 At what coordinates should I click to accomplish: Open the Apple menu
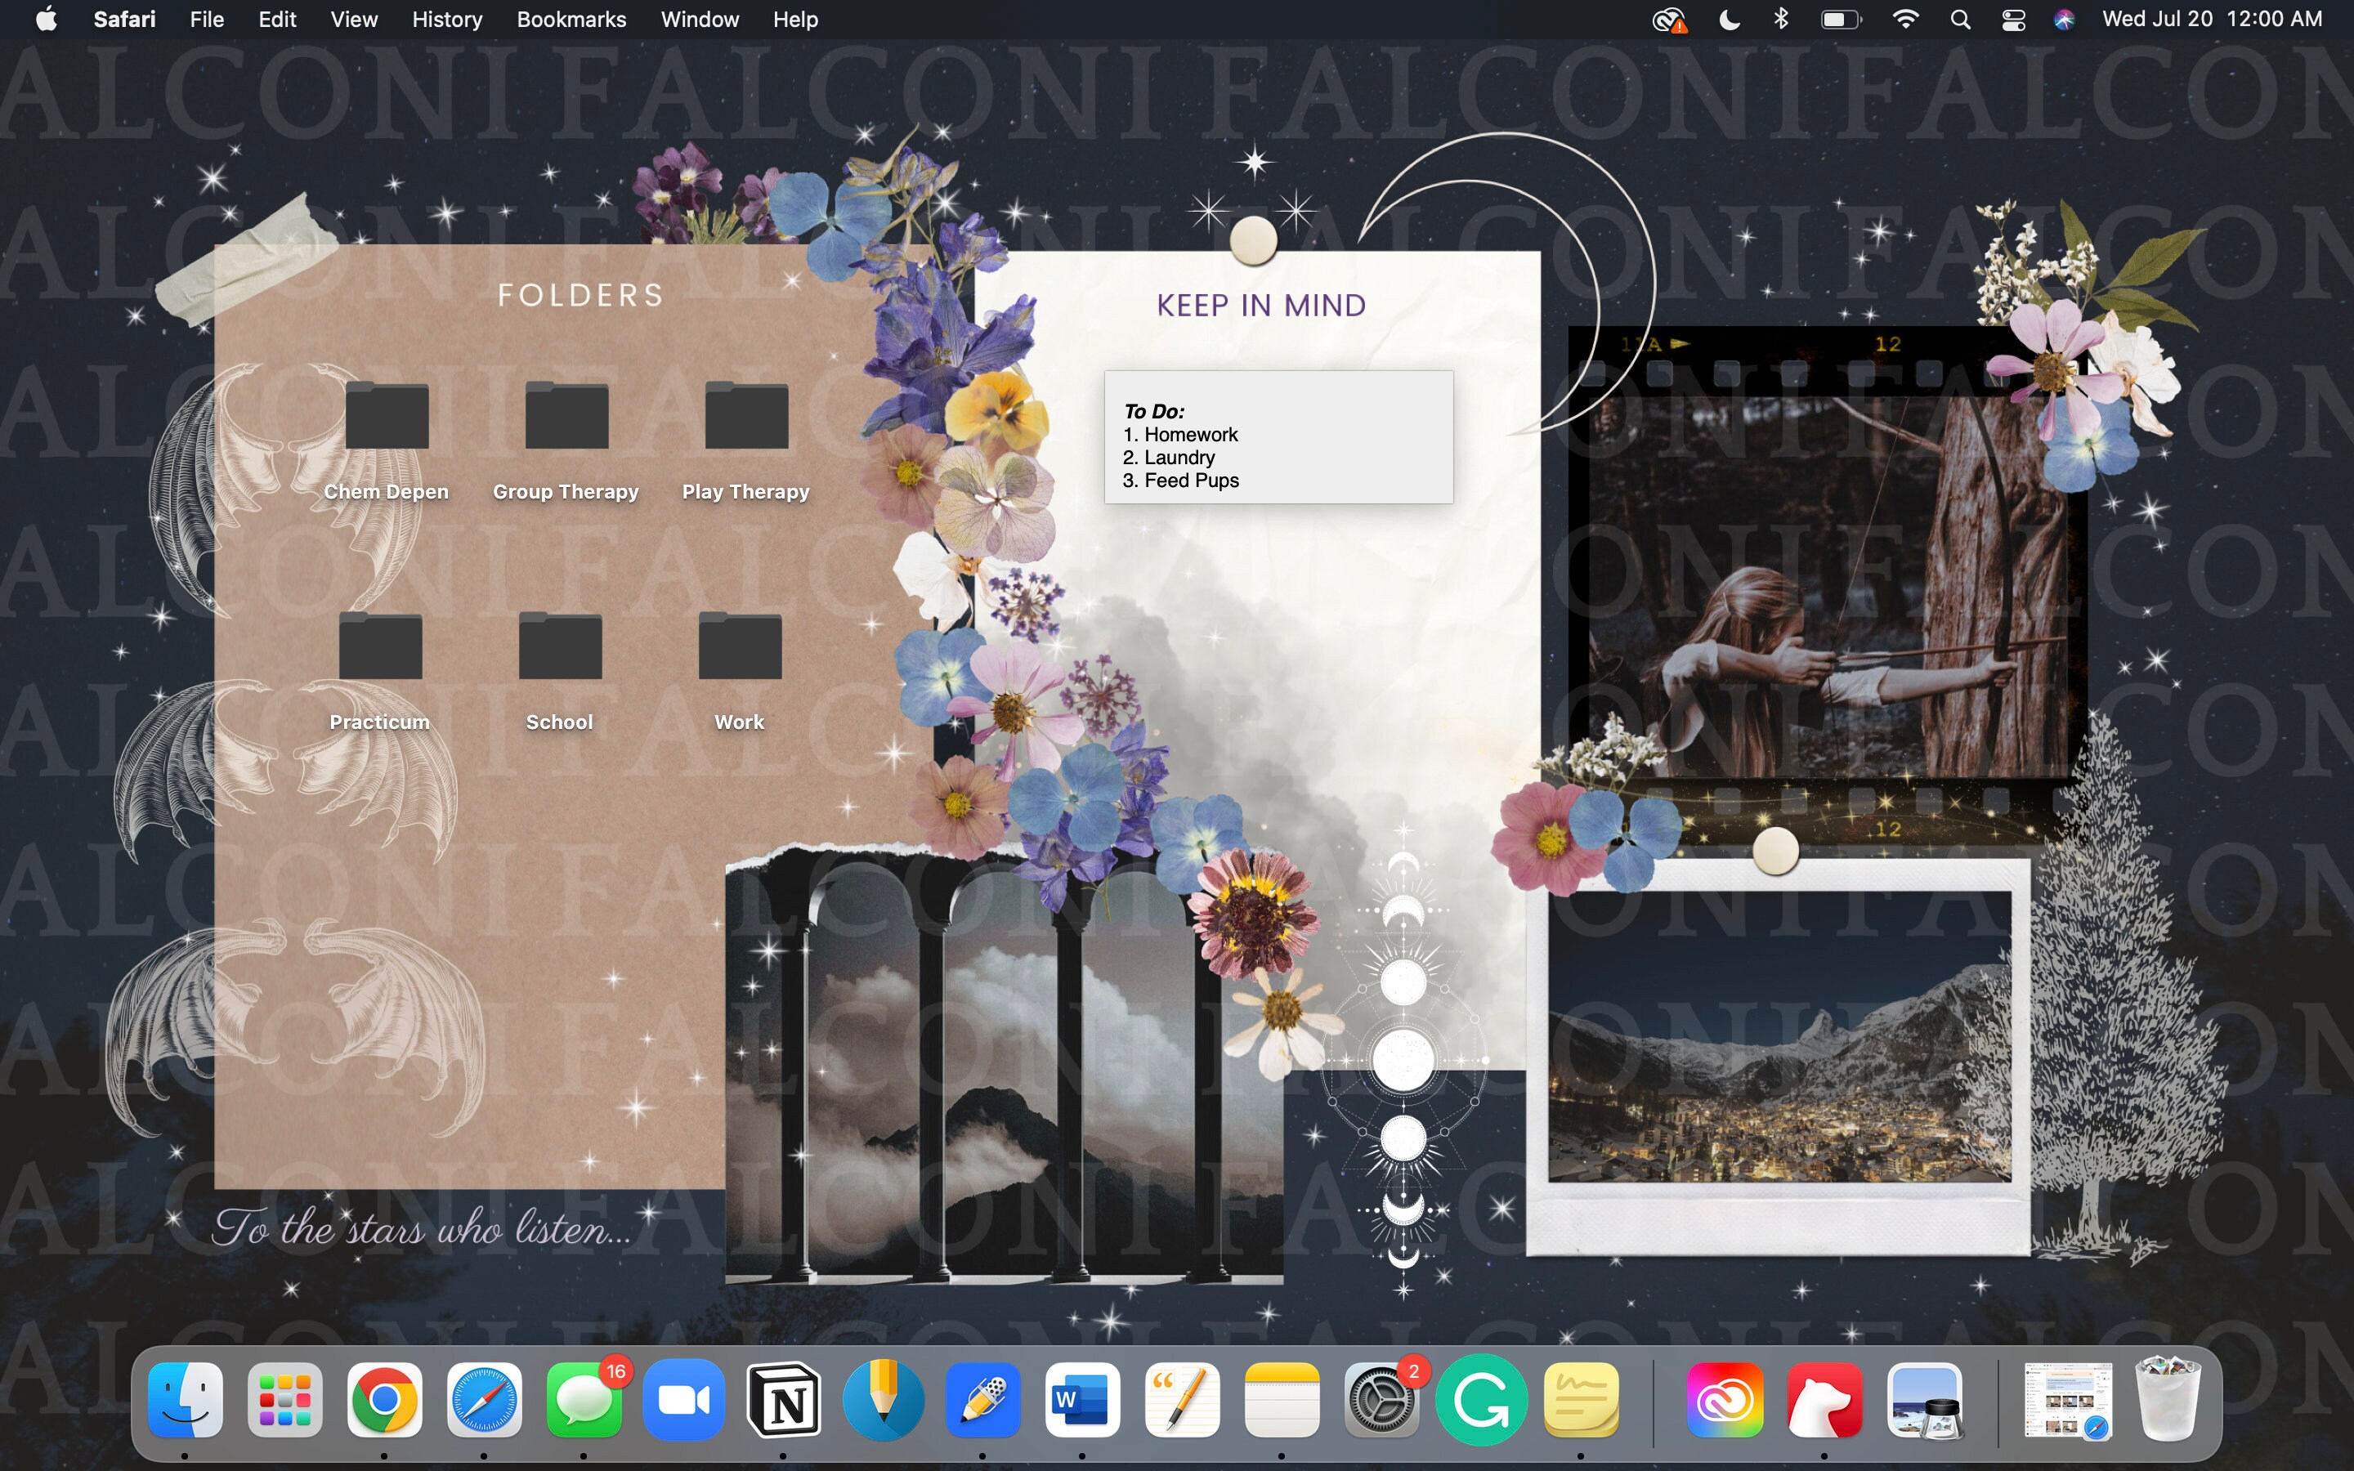click(46, 19)
